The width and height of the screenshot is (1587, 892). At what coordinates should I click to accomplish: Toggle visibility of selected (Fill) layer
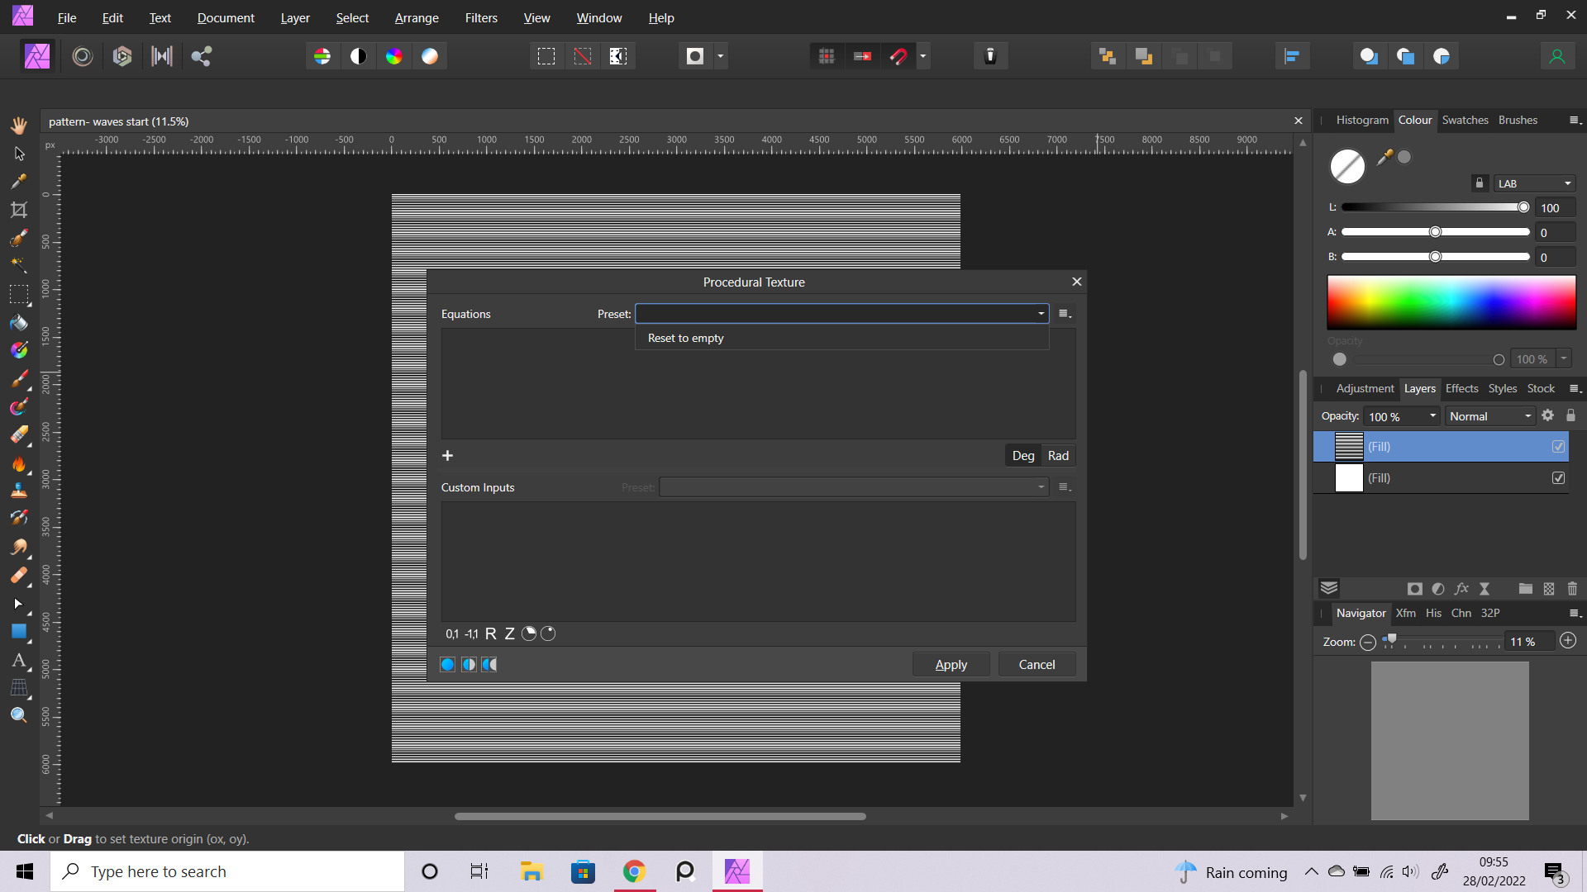[x=1558, y=447]
